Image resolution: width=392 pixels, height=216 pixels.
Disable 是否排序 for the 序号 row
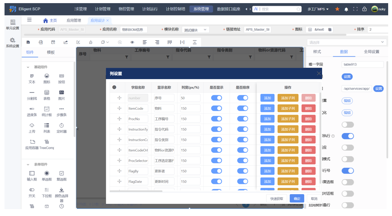(x=242, y=98)
